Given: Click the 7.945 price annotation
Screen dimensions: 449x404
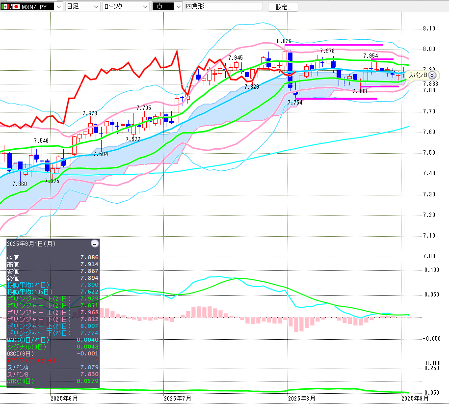Looking at the screenshot, I should pyautogui.click(x=236, y=58).
